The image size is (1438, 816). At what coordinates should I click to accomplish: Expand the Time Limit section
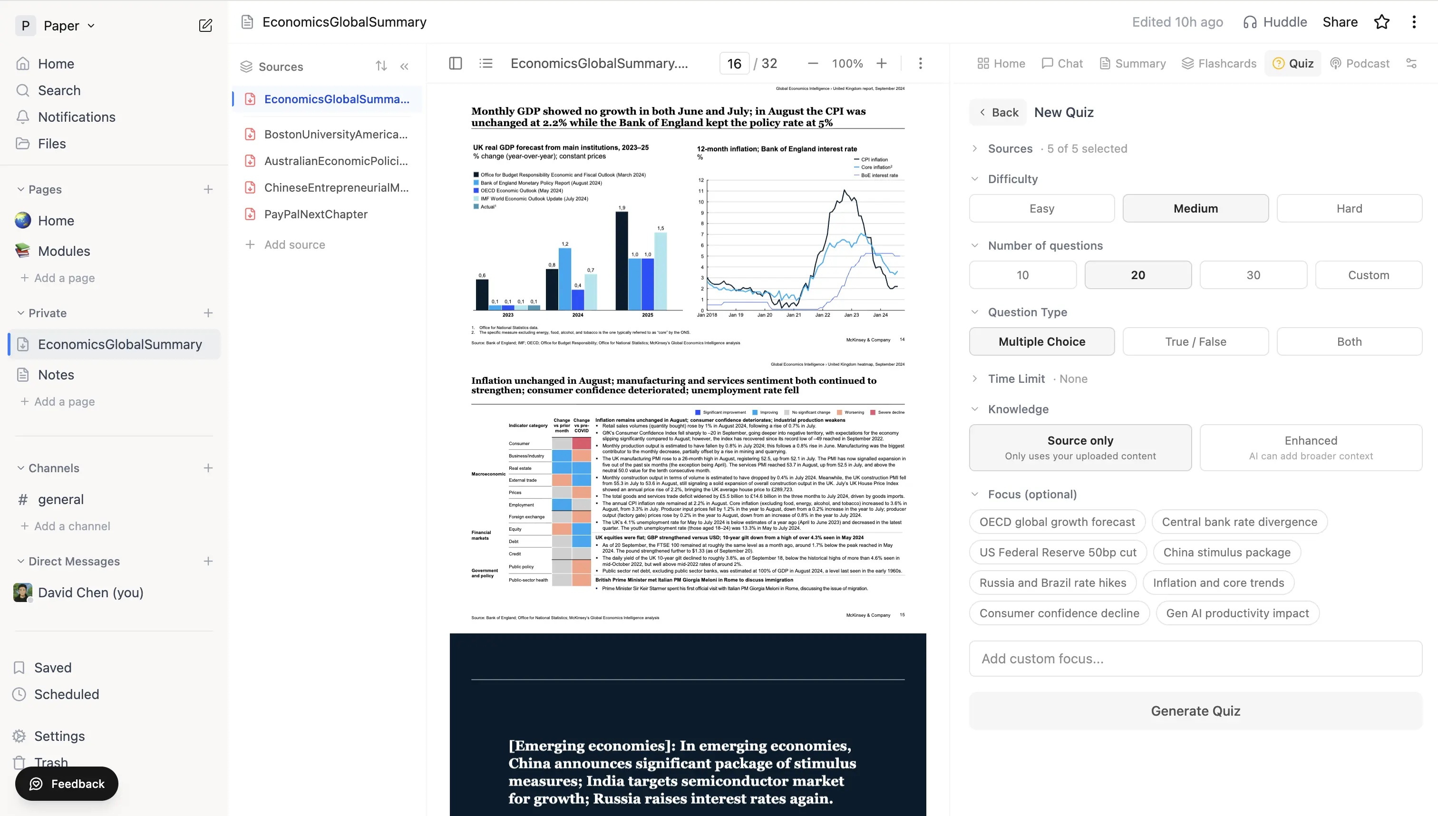[974, 379]
